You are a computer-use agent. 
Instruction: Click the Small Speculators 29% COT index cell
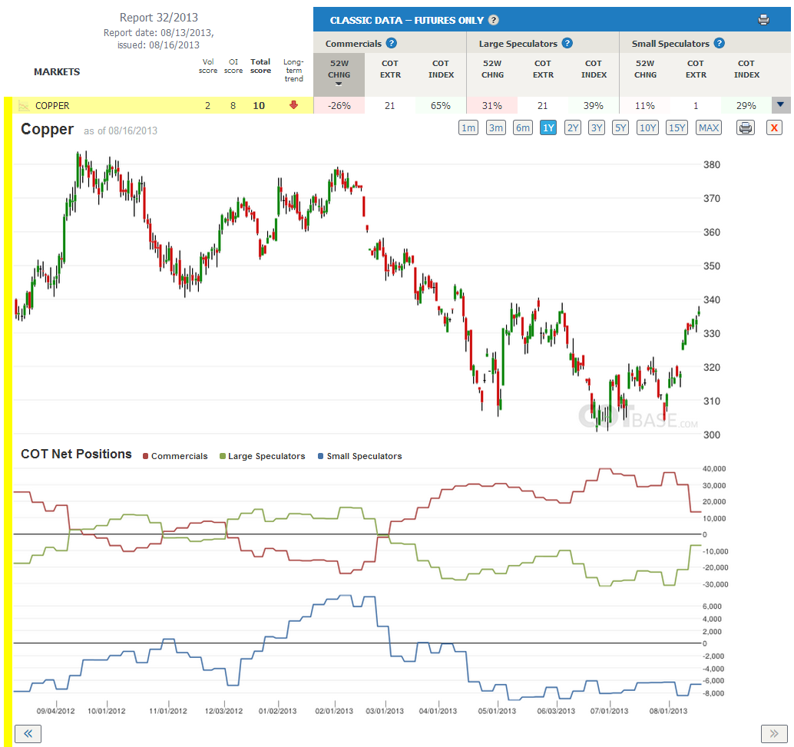746,105
